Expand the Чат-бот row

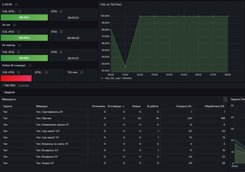pyautogui.click(x=10, y=85)
